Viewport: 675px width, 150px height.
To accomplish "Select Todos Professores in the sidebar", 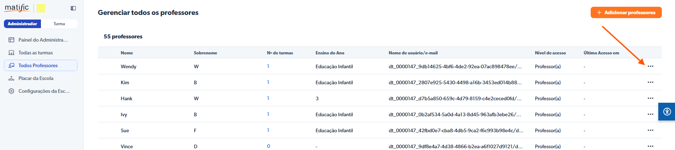I will coord(38,65).
